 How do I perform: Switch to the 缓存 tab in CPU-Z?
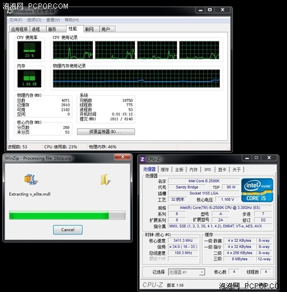165,170
